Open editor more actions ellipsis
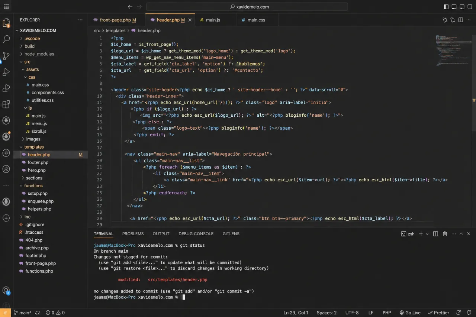476x317 pixels. [469, 20]
